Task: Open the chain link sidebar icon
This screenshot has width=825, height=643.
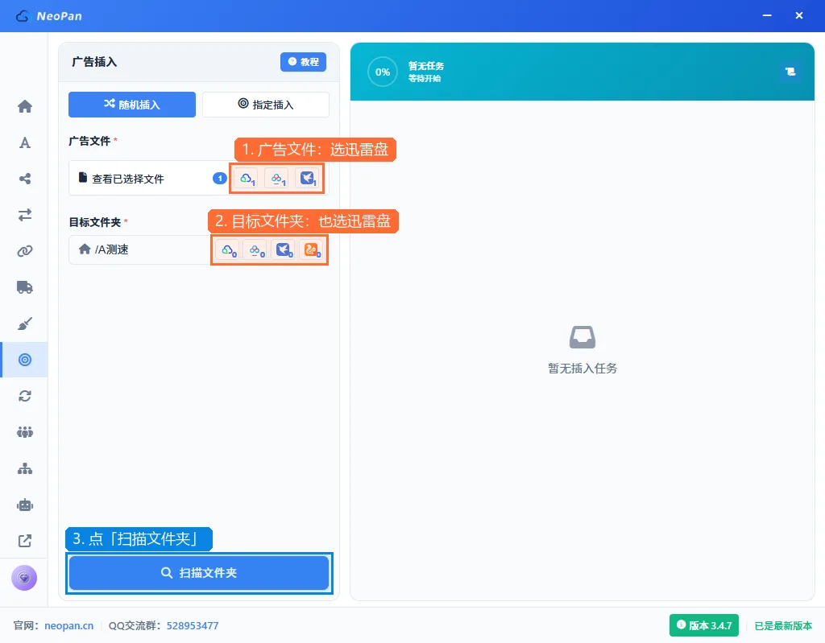Action: 25,251
